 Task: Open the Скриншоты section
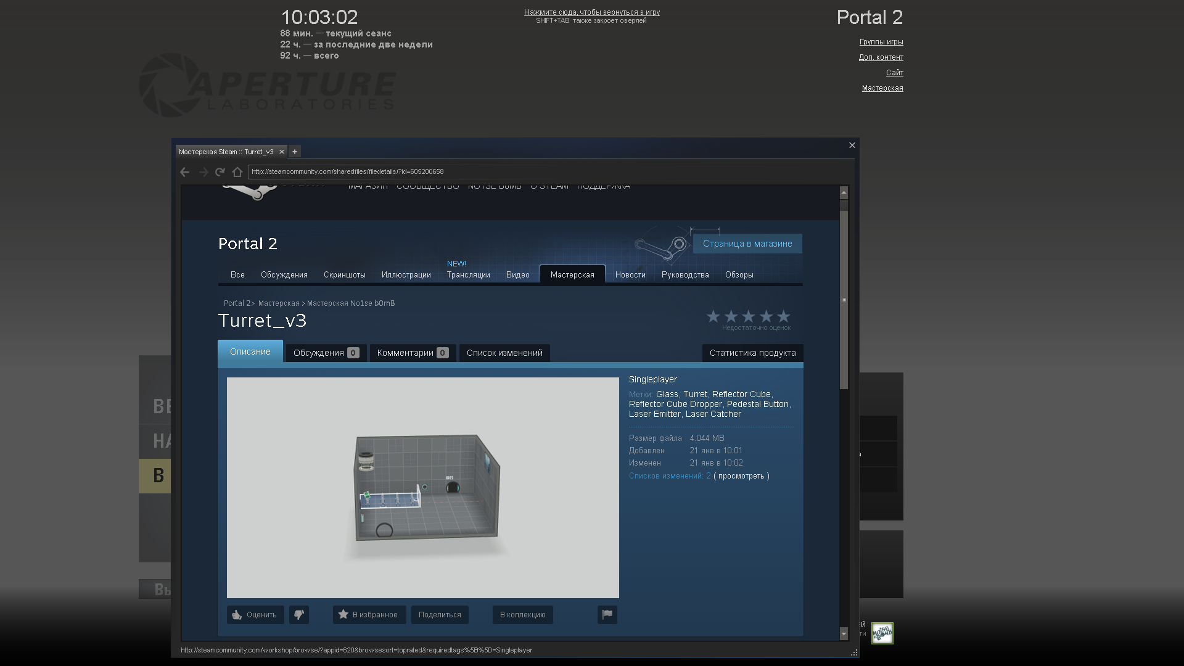345,275
